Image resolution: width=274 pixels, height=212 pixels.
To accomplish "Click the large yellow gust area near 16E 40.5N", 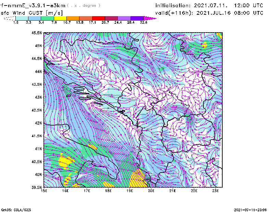I will coord(65,161).
